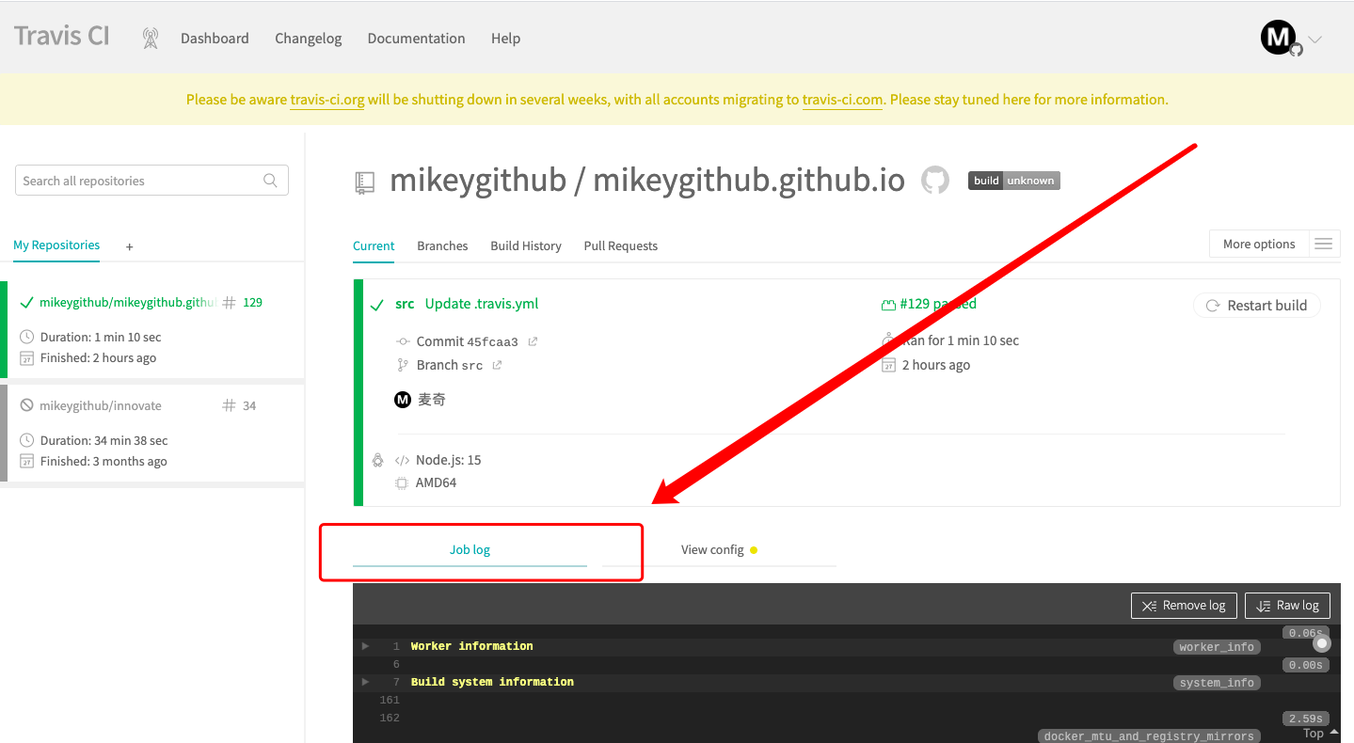Toggle the log follow circle button
The width and height of the screenshot is (1354, 743).
pos(1322,643)
